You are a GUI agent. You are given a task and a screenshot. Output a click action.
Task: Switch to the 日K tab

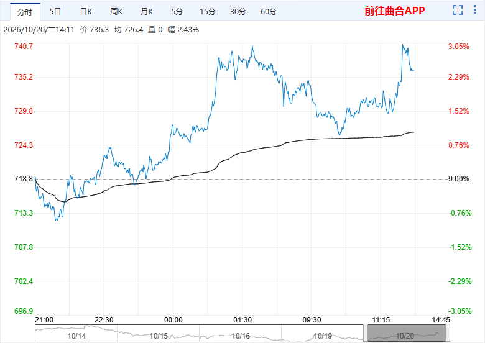coord(86,12)
